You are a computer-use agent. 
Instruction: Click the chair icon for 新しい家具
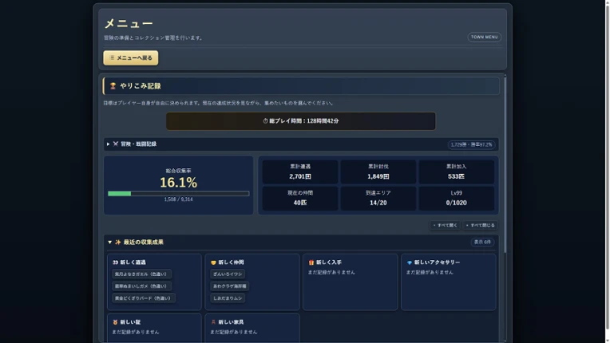pos(213,322)
